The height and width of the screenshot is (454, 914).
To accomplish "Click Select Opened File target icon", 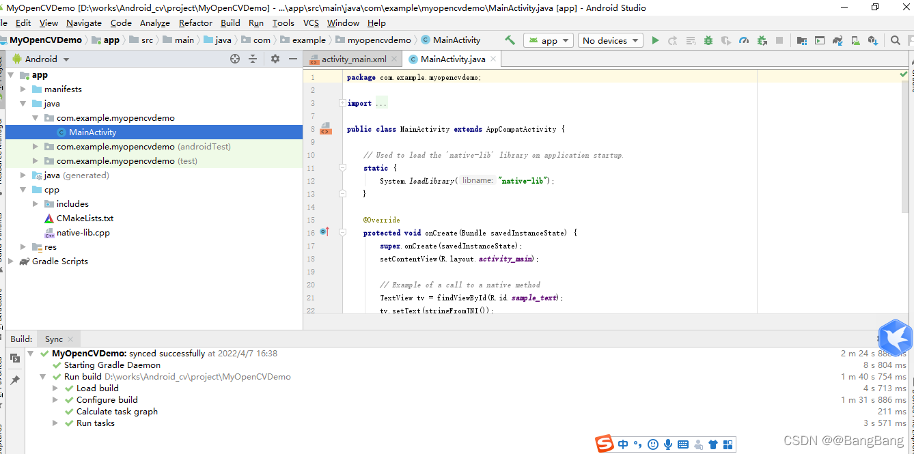I will click(235, 59).
